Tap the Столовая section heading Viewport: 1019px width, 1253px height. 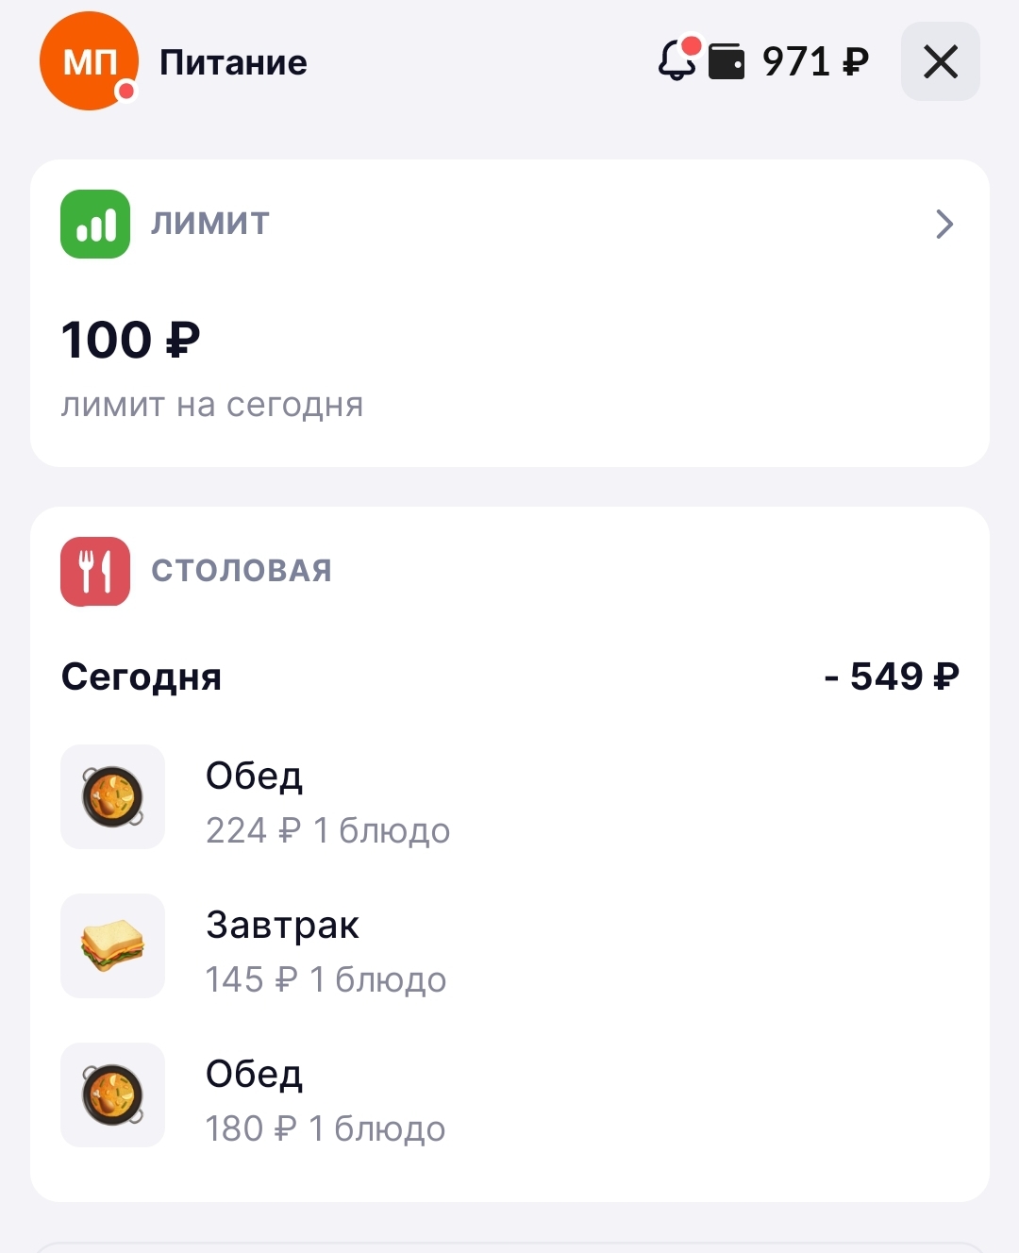point(242,571)
